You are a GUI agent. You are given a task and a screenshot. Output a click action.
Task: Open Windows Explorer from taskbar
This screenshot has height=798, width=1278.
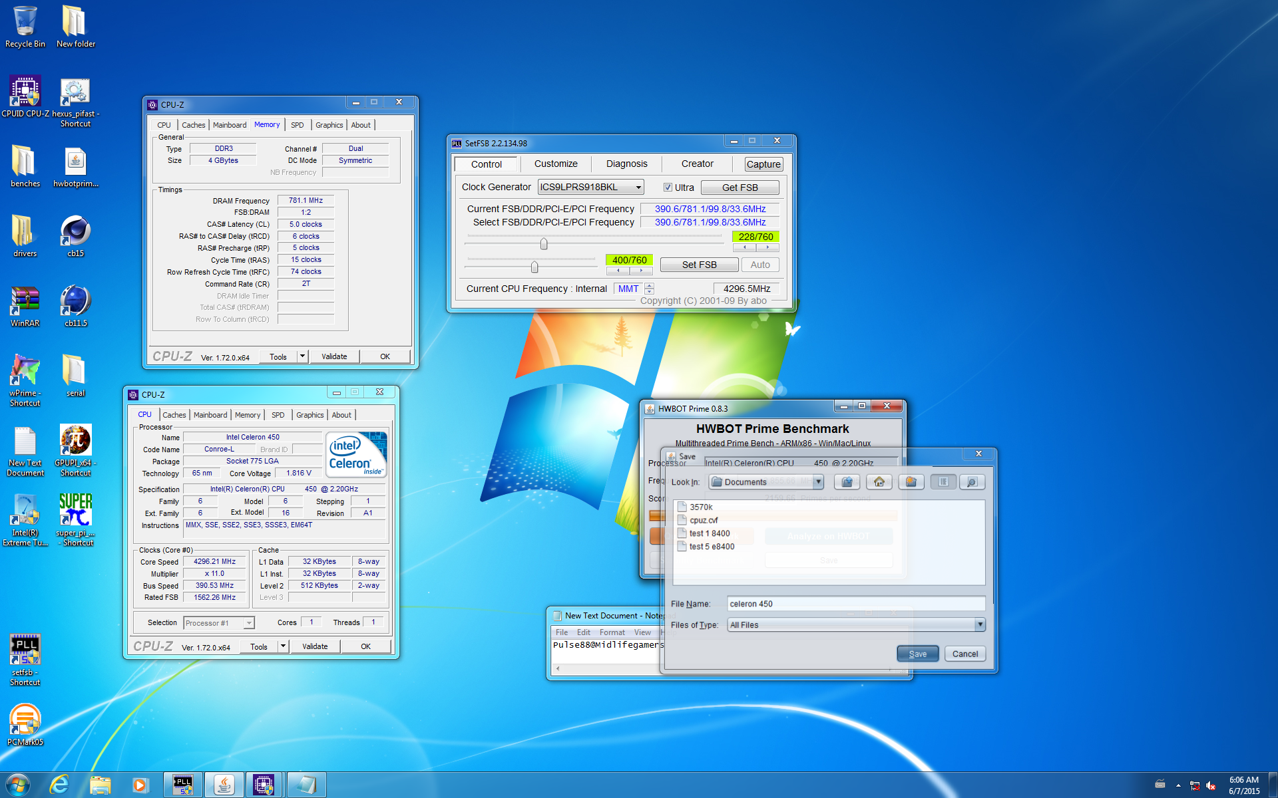pos(101,785)
